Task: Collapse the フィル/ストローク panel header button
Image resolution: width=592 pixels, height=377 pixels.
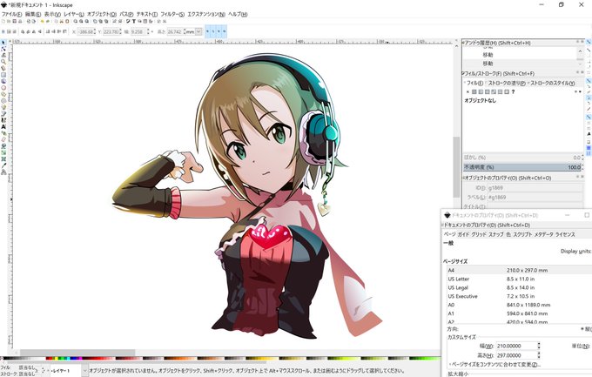Action: click(577, 72)
